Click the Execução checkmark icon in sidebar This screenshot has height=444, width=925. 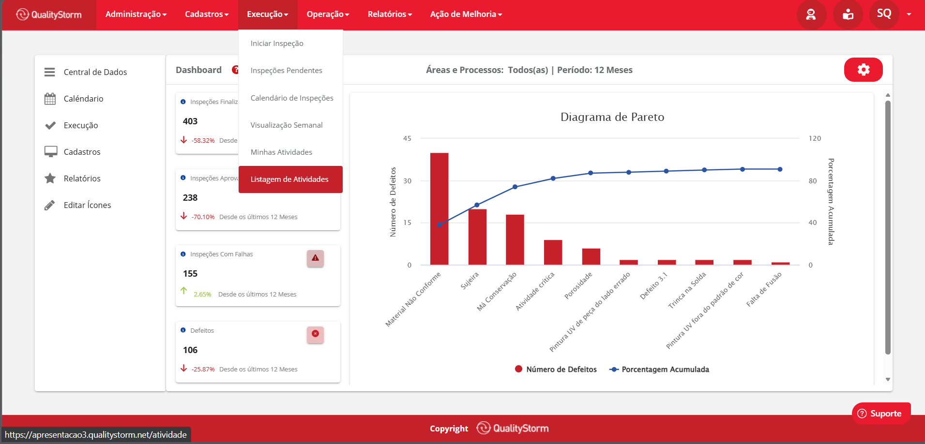tap(50, 125)
